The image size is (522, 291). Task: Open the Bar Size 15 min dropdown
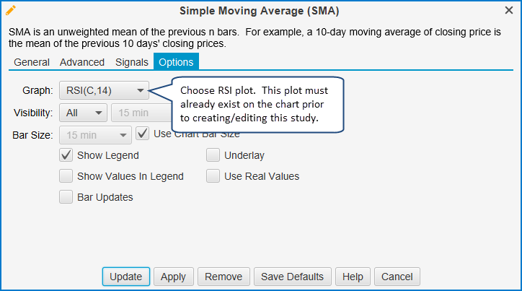95,134
